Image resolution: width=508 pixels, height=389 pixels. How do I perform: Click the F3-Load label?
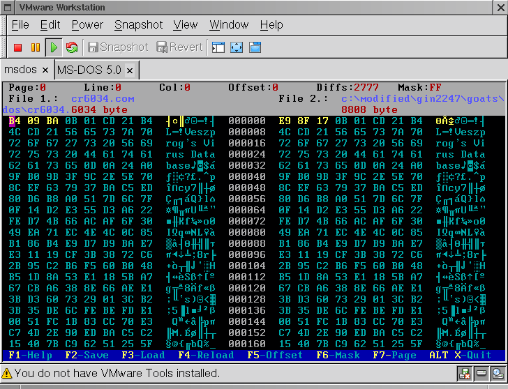143,355
